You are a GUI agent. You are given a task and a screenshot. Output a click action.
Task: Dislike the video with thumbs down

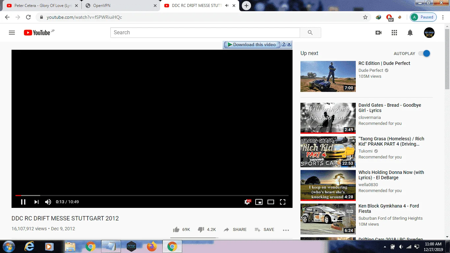207,230
